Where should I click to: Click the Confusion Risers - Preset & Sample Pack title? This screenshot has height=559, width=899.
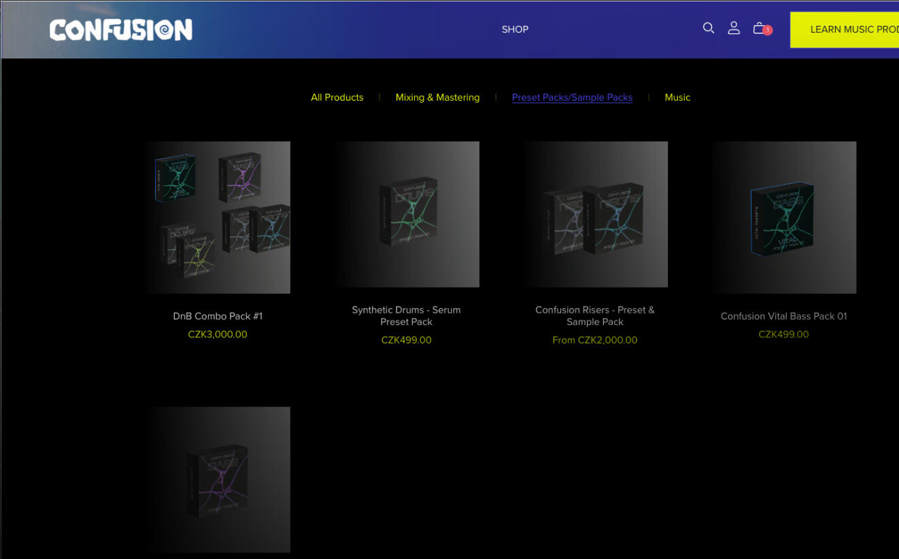click(x=595, y=316)
